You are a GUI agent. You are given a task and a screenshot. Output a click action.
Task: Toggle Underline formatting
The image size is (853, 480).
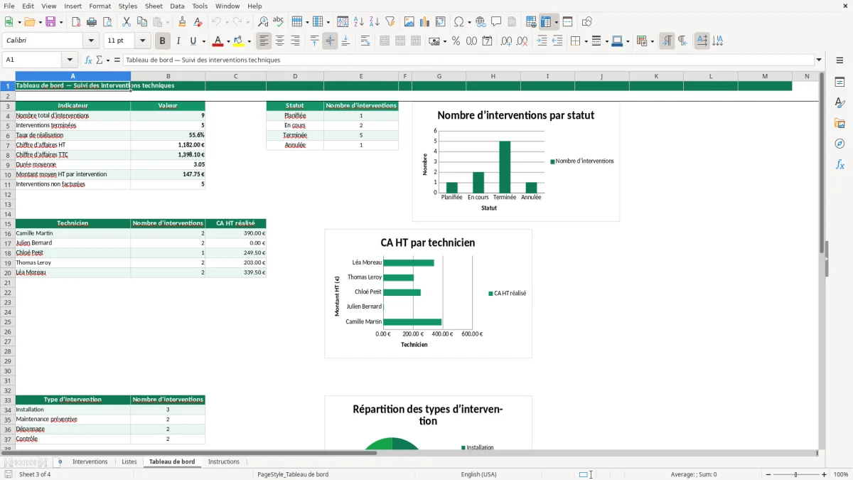tap(193, 41)
